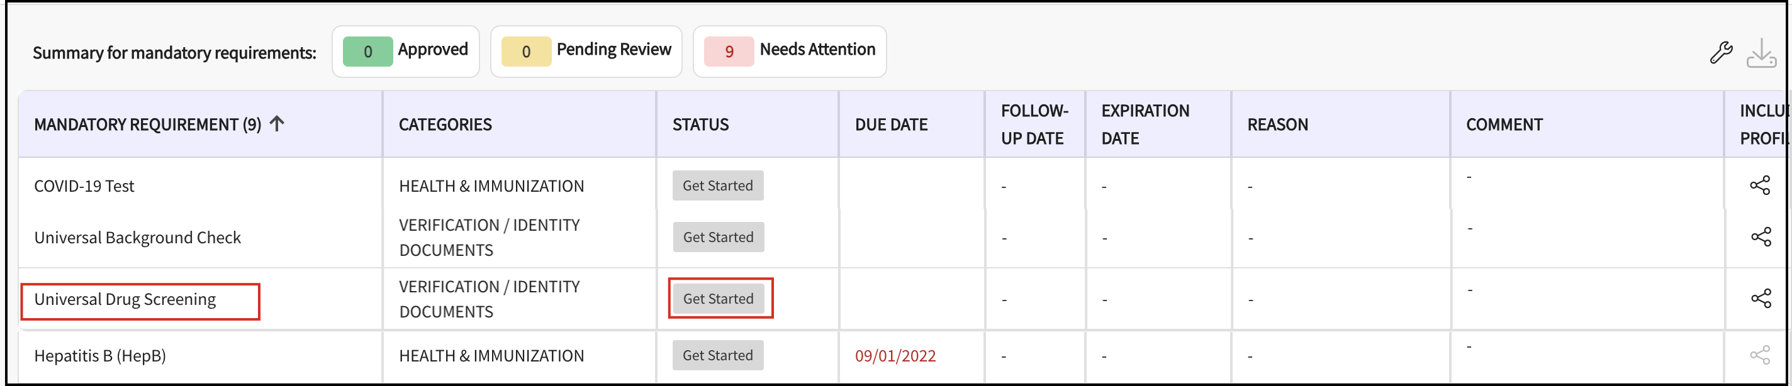Screen dimensions: 1792x386
Task: Sort by the Due Date column
Action: tap(891, 124)
